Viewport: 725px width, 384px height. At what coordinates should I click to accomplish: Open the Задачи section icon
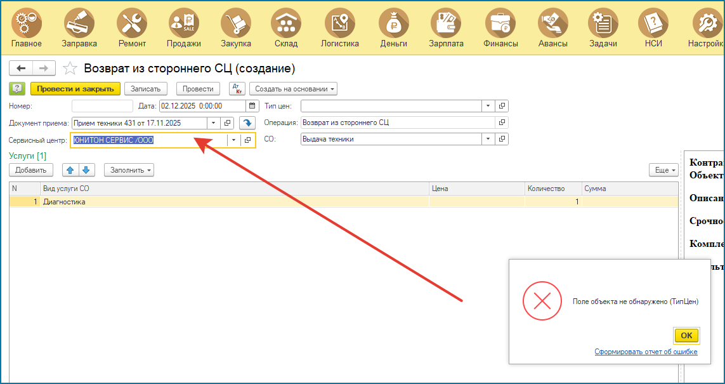coord(603,23)
